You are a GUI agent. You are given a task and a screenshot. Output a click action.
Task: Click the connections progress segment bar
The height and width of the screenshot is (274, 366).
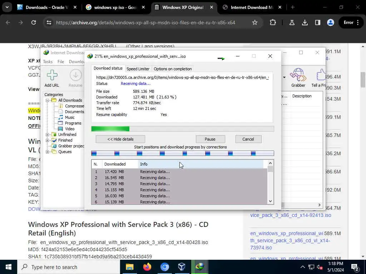183,153
